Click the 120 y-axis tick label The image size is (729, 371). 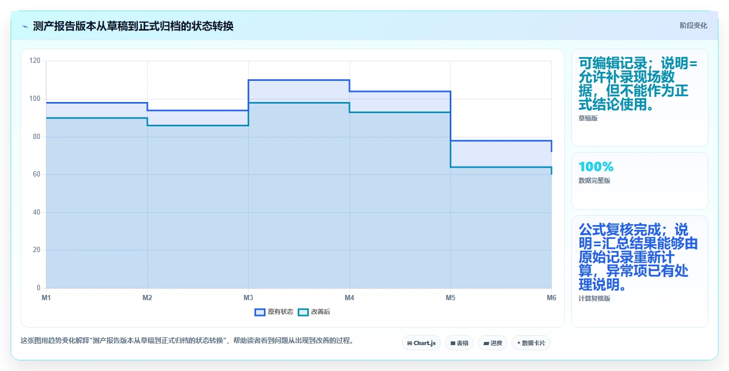pyautogui.click(x=35, y=61)
